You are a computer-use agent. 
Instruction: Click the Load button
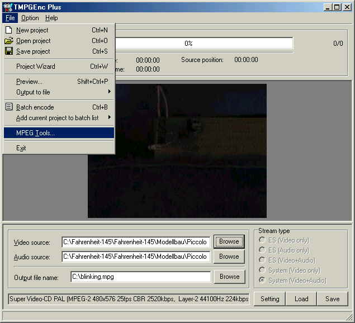click(301, 299)
